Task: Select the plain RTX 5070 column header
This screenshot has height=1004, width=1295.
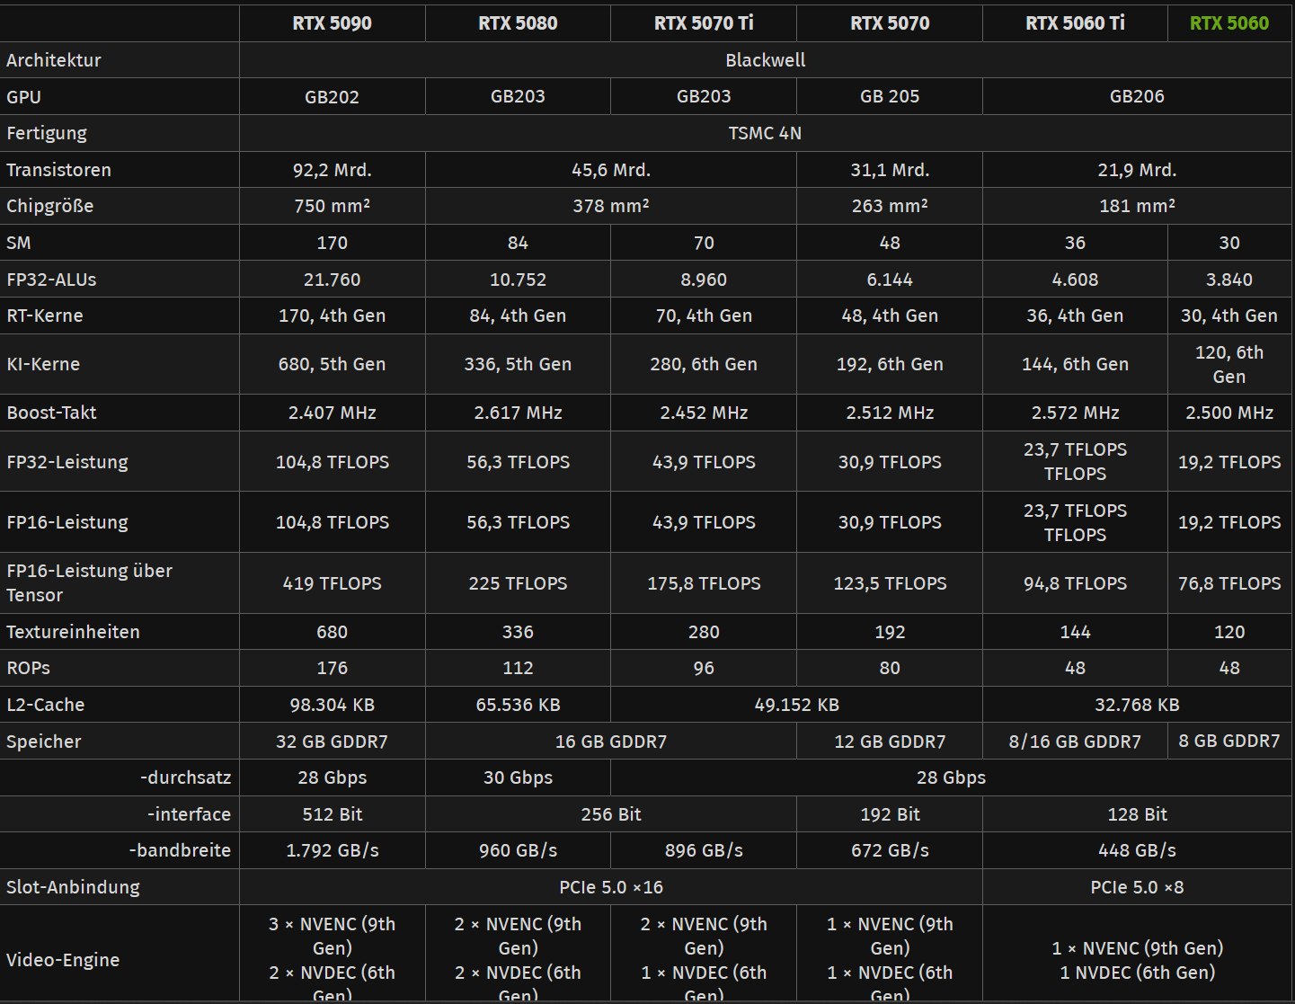Action: (x=890, y=23)
